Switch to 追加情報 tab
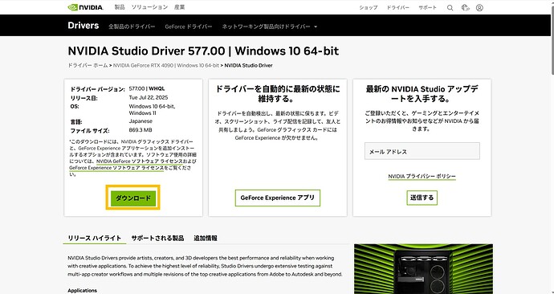Image resolution: width=554 pixels, height=294 pixels. tap(206, 238)
